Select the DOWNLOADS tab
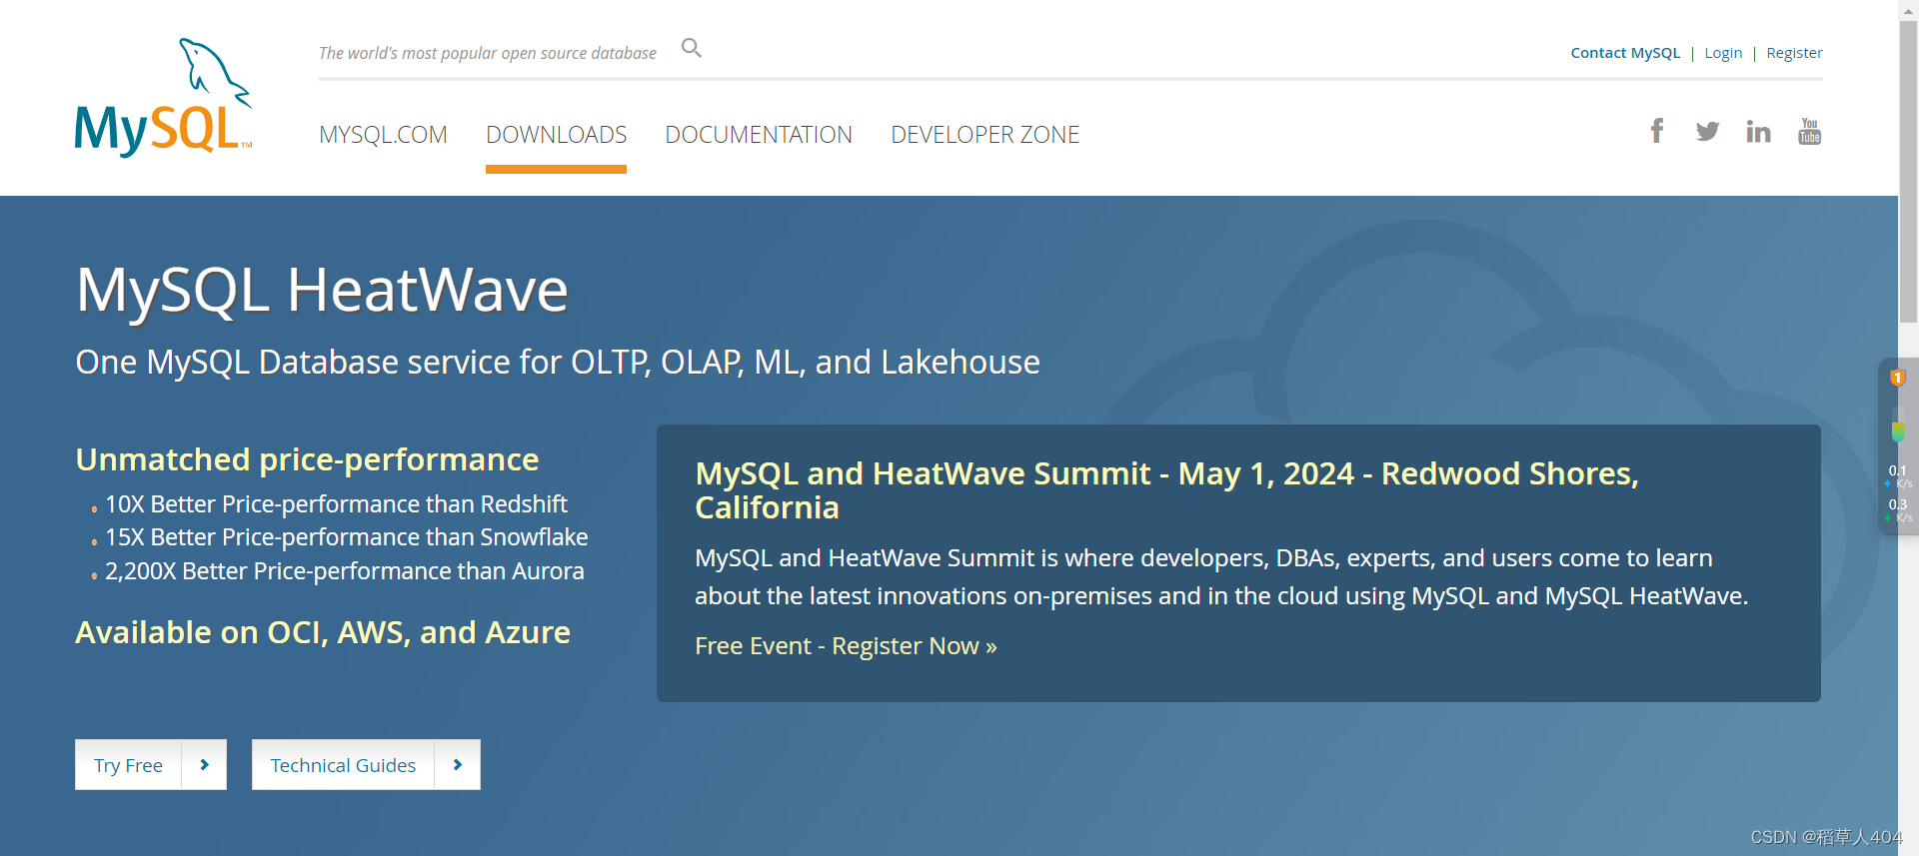Image resolution: width=1919 pixels, height=856 pixels. [556, 135]
